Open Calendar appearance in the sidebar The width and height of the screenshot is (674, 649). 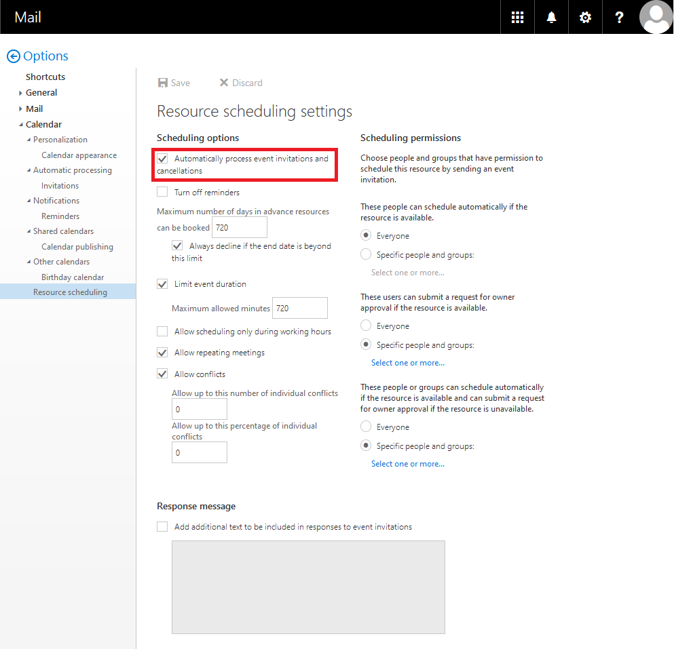click(x=79, y=155)
